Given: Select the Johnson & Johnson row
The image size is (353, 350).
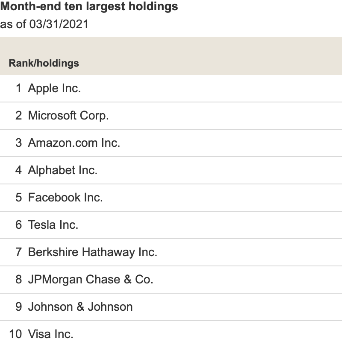Looking at the screenshot, I should click(x=171, y=307).
